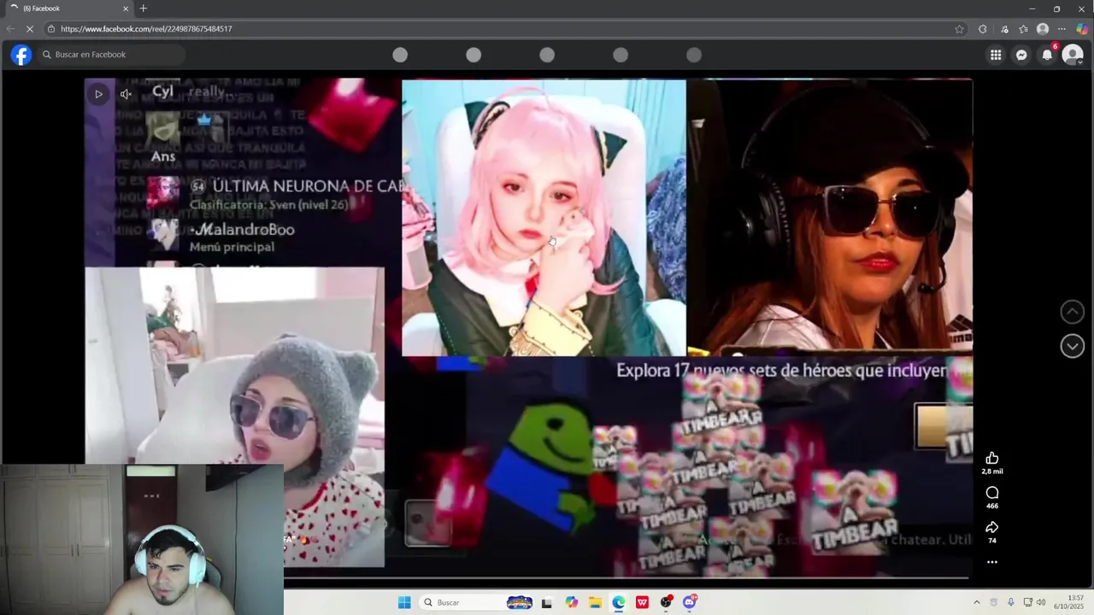Image resolution: width=1094 pixels, height=615 pixels.
Task: Open the Facebook menu grid icon
Action: click(996, 55)
